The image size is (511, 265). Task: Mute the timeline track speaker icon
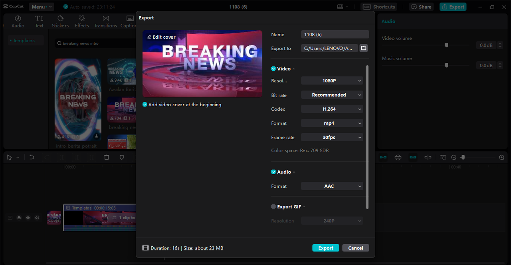pyautogui.click(x=37, y=218)
